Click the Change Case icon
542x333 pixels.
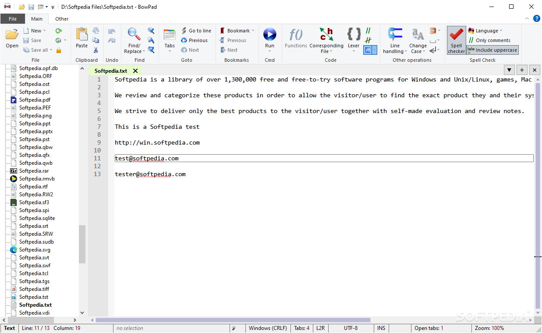pyautogui.click(x=418, y=34)
